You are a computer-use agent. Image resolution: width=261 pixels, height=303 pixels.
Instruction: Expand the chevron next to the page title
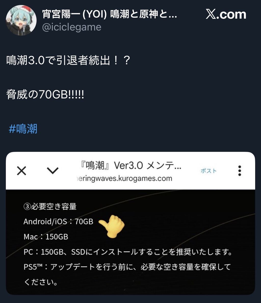tap(53, 170)
